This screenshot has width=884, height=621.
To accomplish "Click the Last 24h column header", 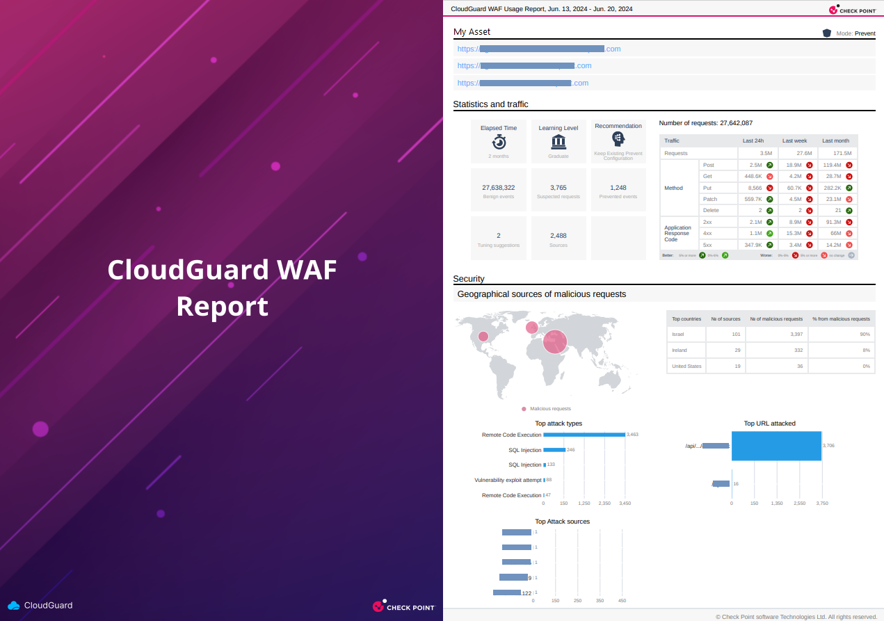I will coord(753,140).
